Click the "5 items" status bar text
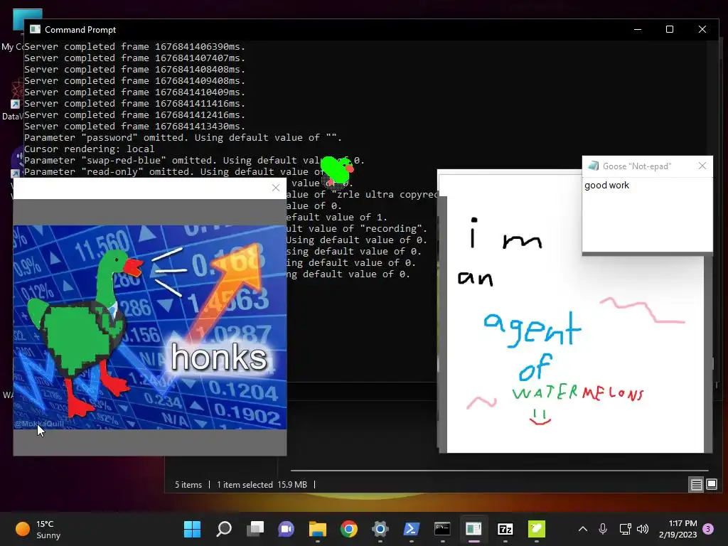The height and width of the screenshot is (546, 728). click(188, 485)
